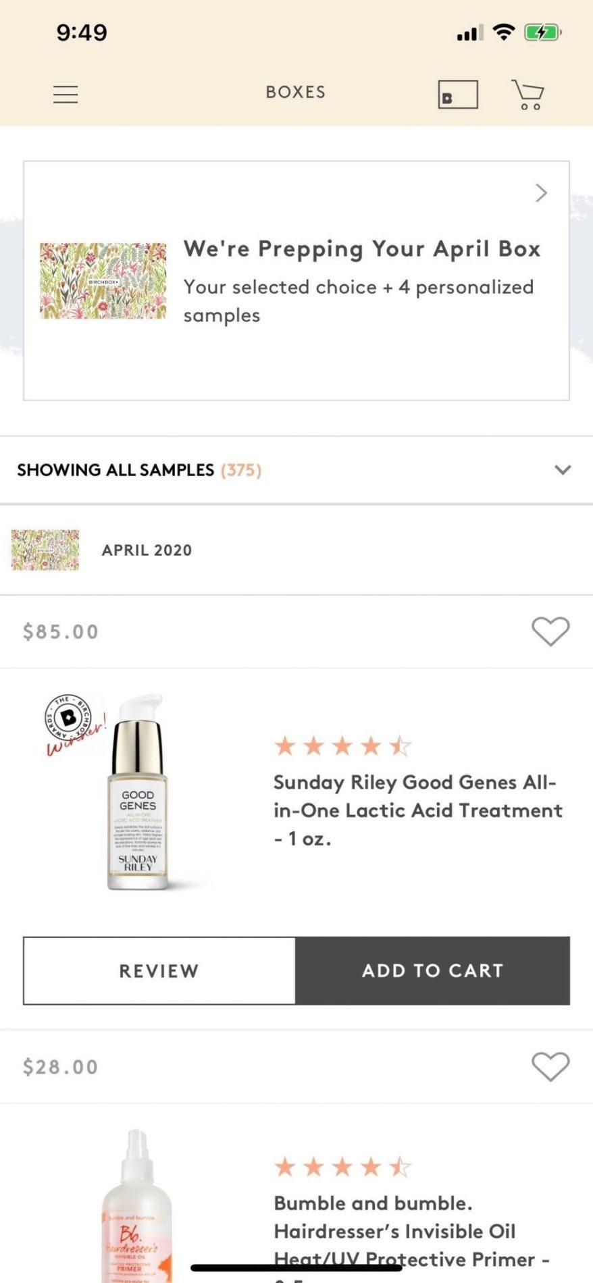This screenshot has height=1283, width=593.
Task: Tap the April Box floral thumbnail
Action: tap(103, 281)
